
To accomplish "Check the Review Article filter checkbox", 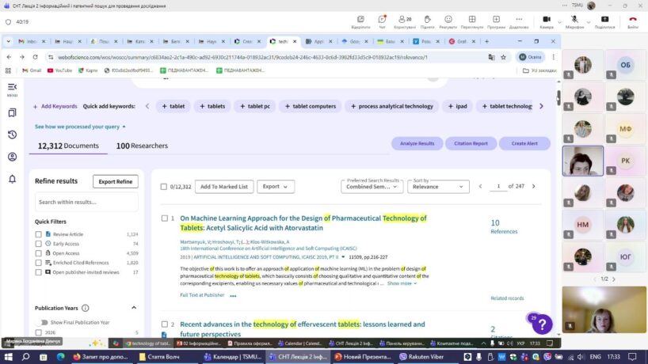I will click(x=39, y=234).
